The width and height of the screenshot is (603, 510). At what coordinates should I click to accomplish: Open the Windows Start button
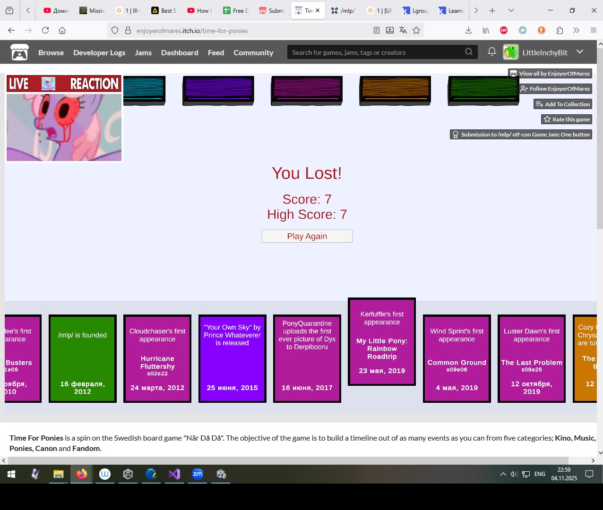point(11,474)
